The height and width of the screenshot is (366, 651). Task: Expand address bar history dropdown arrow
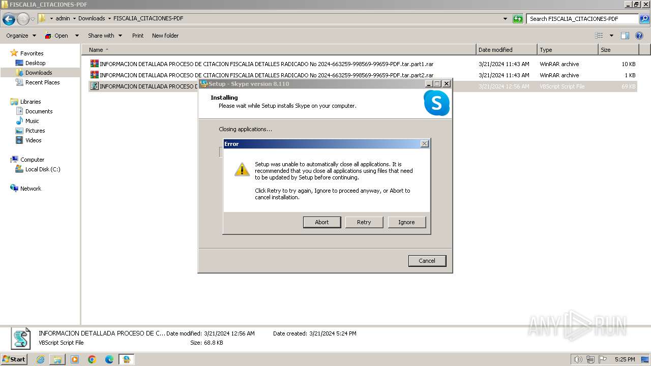click(505, 19)
